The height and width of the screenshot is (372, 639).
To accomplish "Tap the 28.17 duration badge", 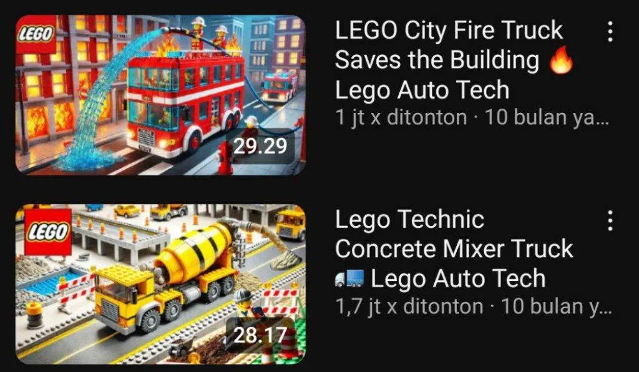I will tap(260, 335).
